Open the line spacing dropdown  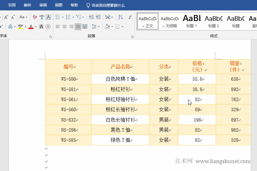[95, 27]
